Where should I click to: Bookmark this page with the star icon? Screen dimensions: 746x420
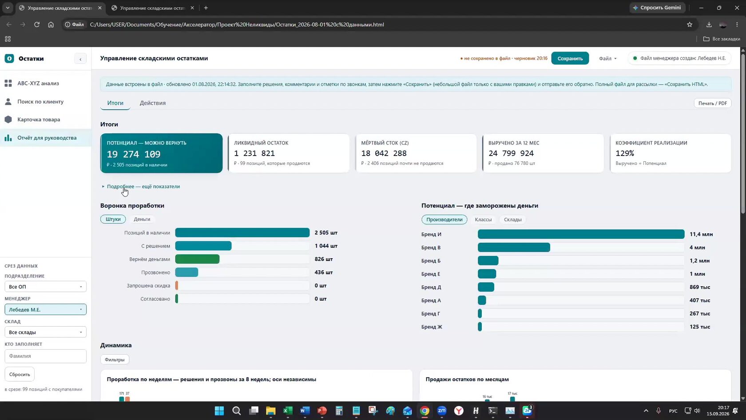click(690, 24)
